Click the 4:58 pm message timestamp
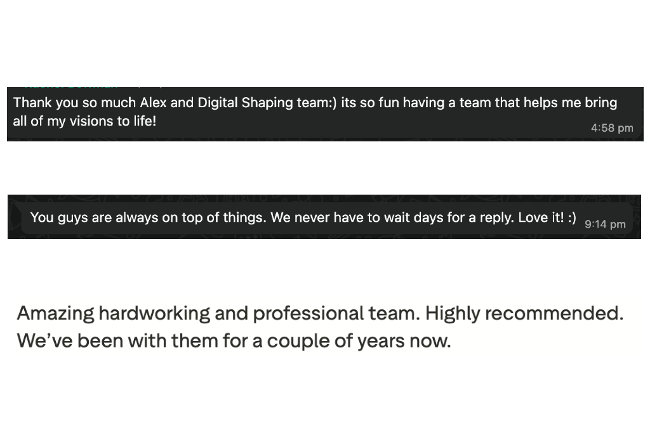The image size is (650, 433). click(612, 128)
